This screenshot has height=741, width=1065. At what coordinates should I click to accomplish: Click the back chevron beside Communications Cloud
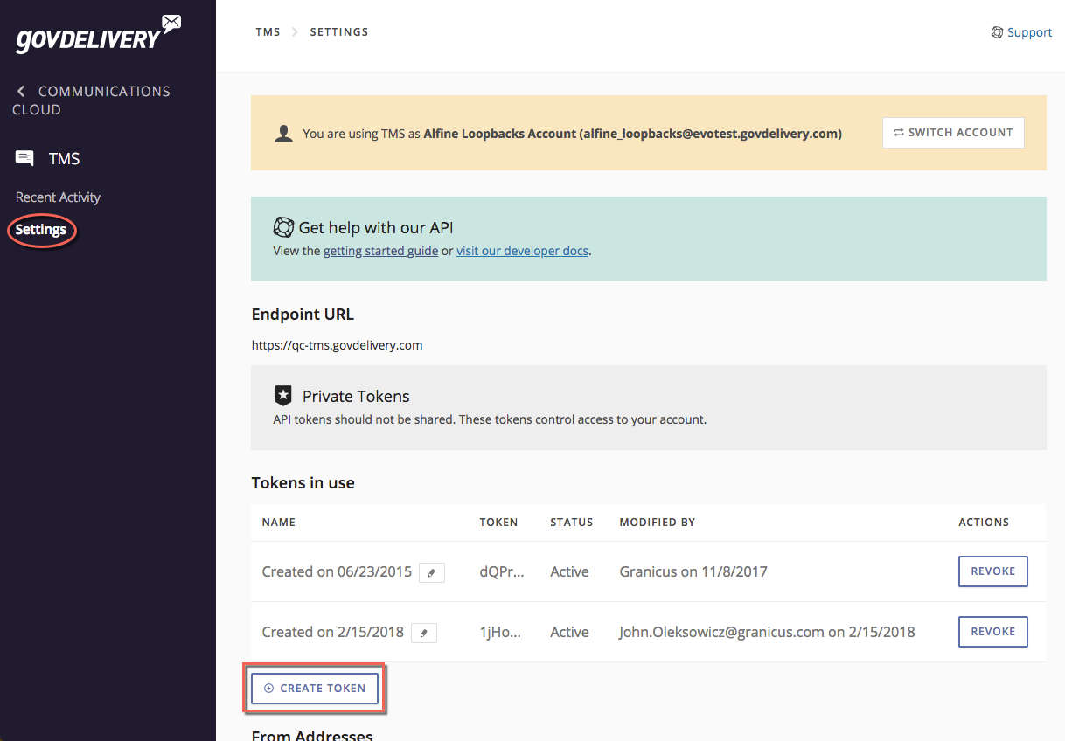21,91
